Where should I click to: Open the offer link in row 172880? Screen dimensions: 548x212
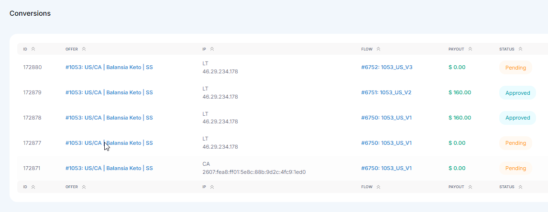tap(109, 68)
